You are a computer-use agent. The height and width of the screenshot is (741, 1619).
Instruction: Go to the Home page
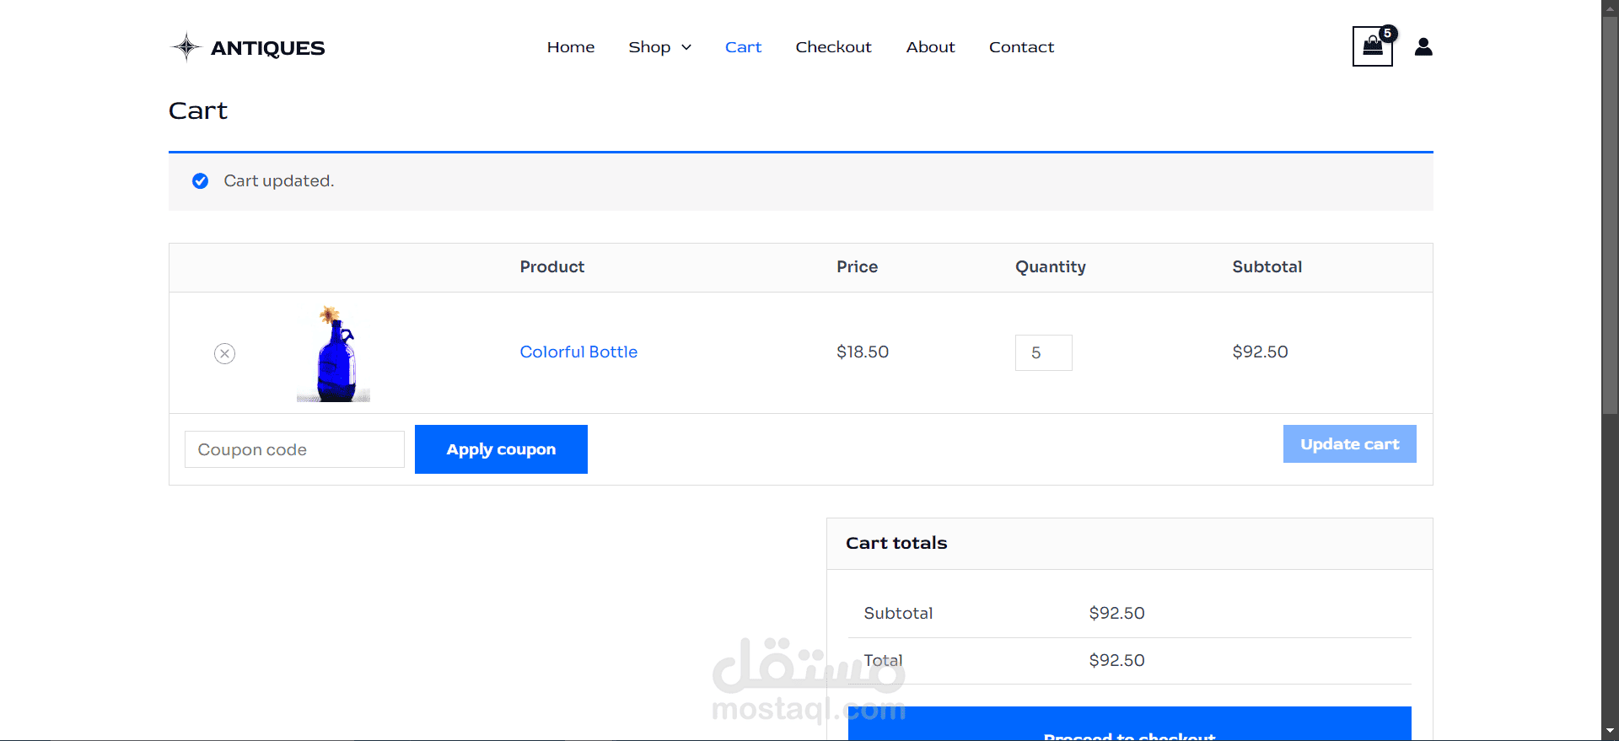coord(571,47)
